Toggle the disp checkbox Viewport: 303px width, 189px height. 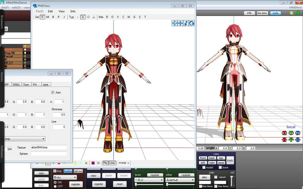[x=55, y=171]
